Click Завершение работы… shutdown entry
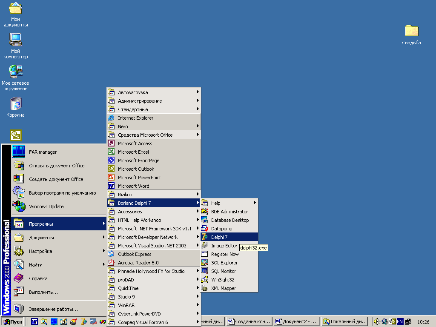Image resolution: width=436 pixels, height=327 pixels. [59, 309]
